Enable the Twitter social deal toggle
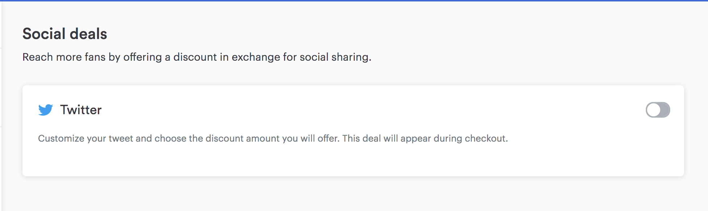 (658, 110)
